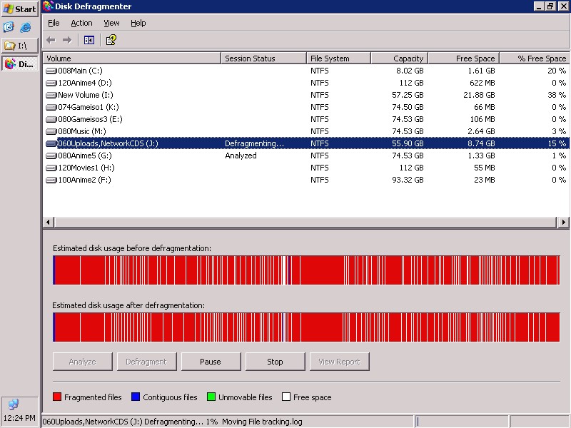The height and width of the screenshot is (428, 571).
Task: Click the after-defragmentation disk usage bar
Action: [x=306, y=327]
